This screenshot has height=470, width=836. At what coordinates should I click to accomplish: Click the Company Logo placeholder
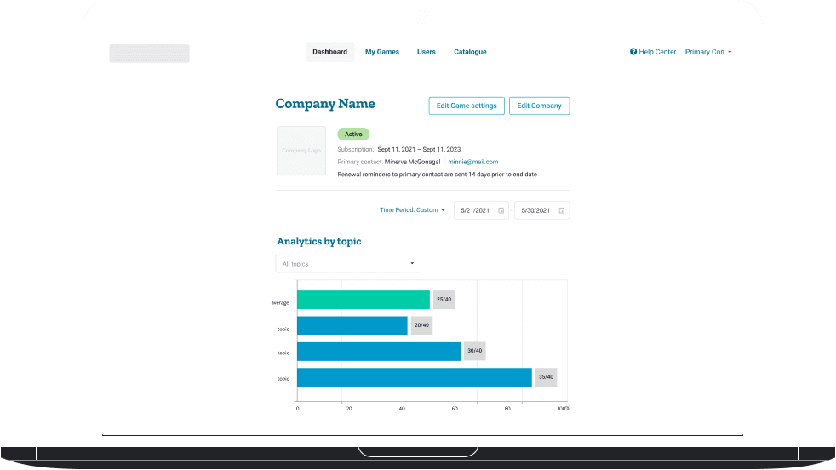(301, 151)
